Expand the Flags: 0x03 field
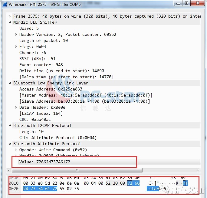The width and height of the screenshot is (207, 198). 16,46
